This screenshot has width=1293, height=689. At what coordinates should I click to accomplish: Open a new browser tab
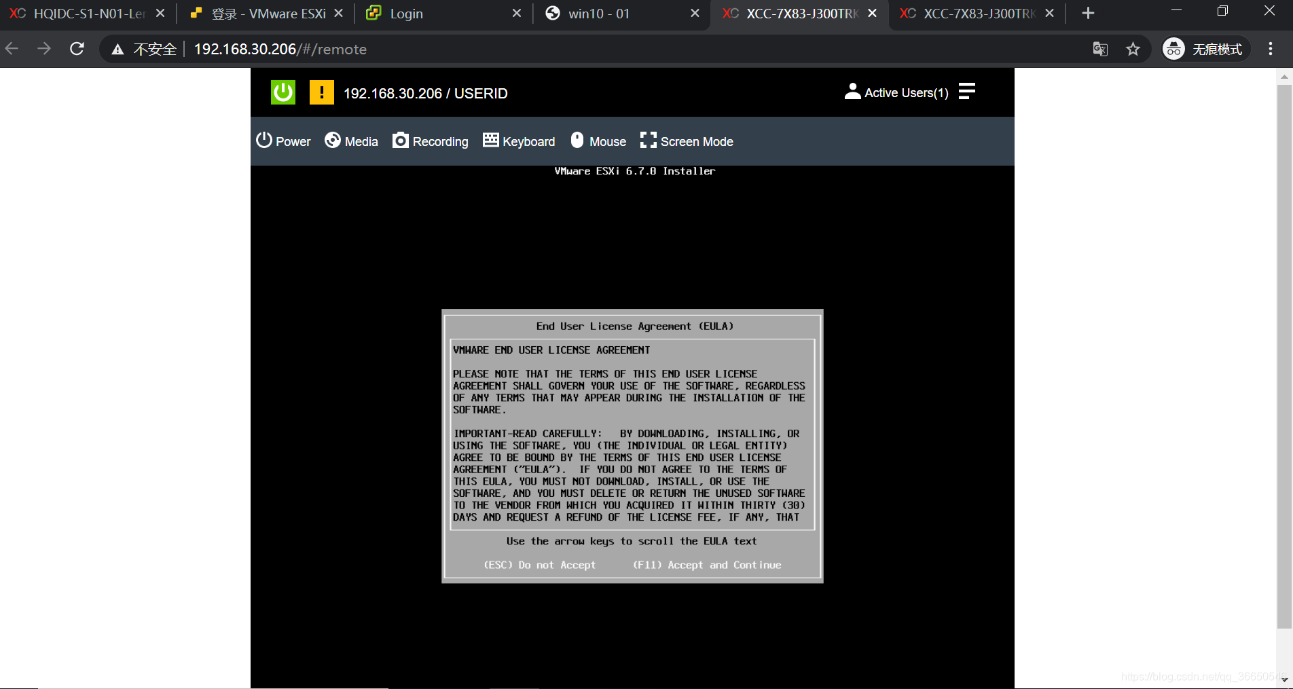[1088, 13]
